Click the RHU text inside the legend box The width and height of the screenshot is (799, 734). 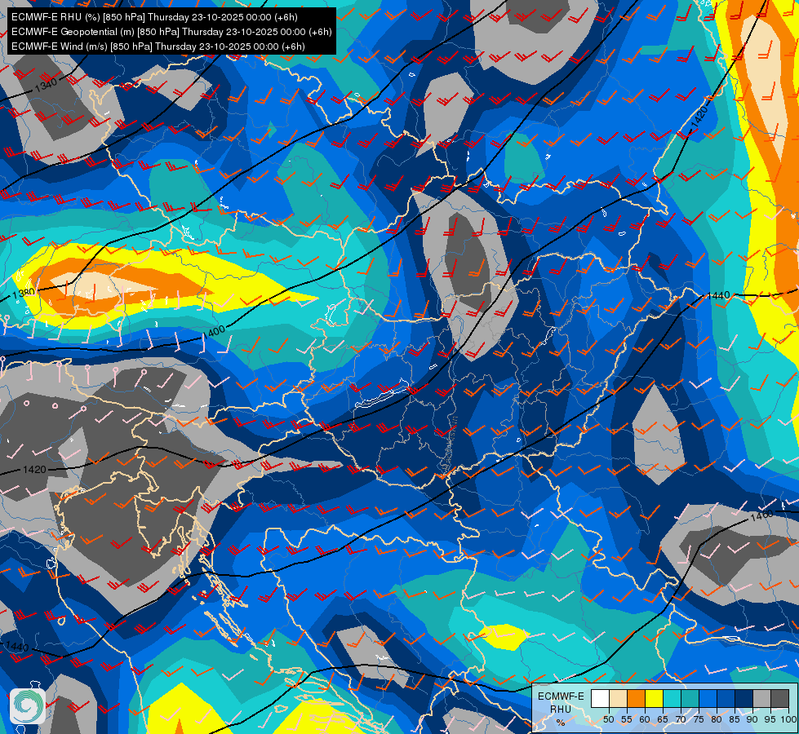pos(561,709)
